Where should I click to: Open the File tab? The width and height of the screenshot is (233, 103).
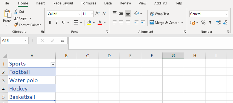pyautogui.click(x=6, y=3)
